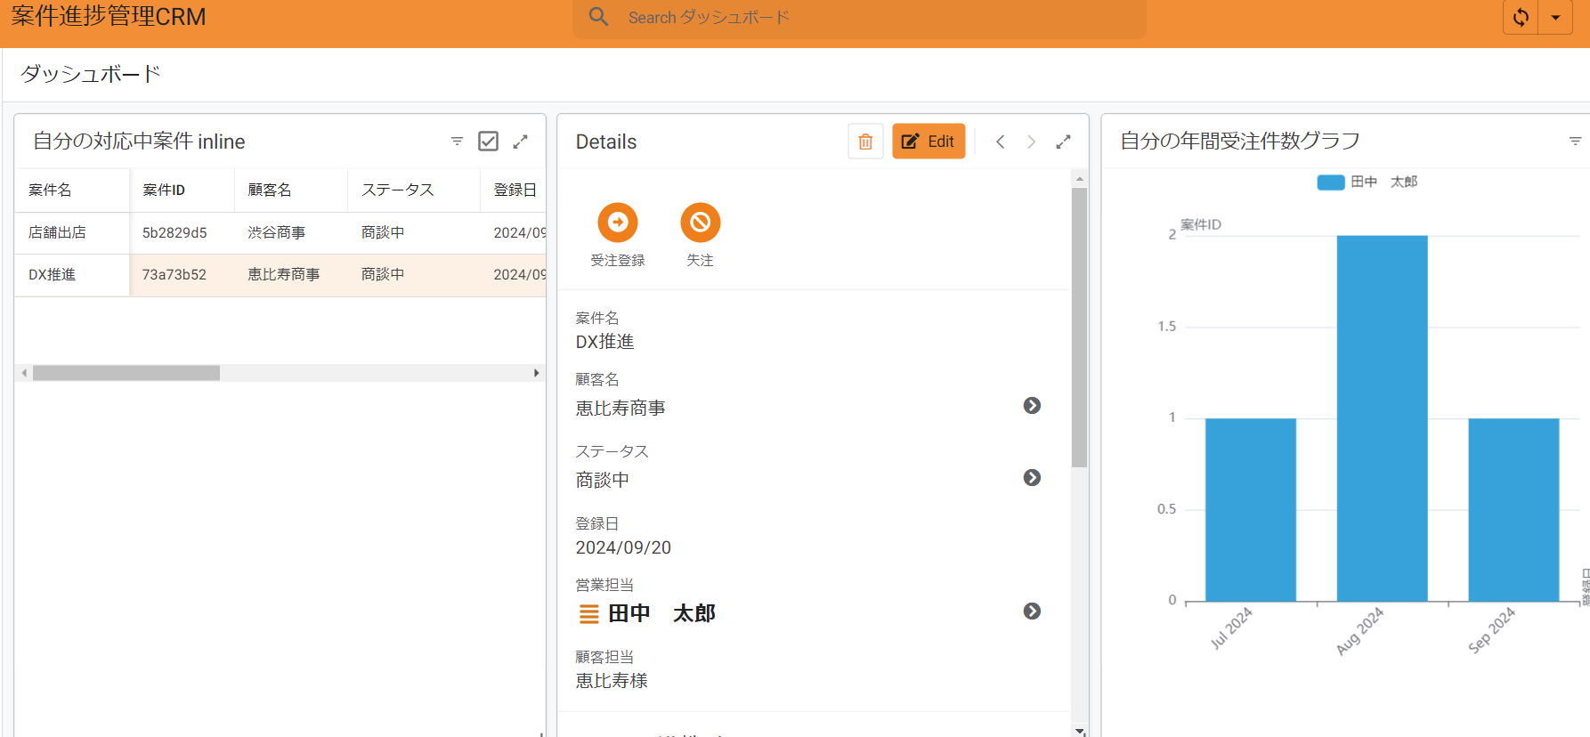Click Details scroll-up arrow

1080,178
